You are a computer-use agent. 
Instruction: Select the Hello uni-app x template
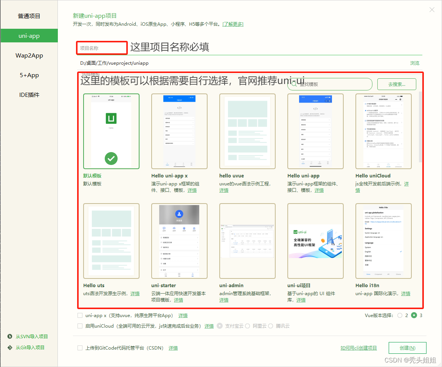179,131
